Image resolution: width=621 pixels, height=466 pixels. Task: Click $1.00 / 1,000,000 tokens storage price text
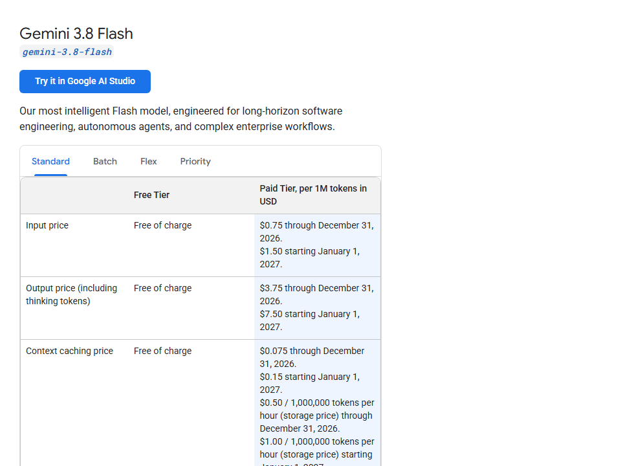point(317,451)
